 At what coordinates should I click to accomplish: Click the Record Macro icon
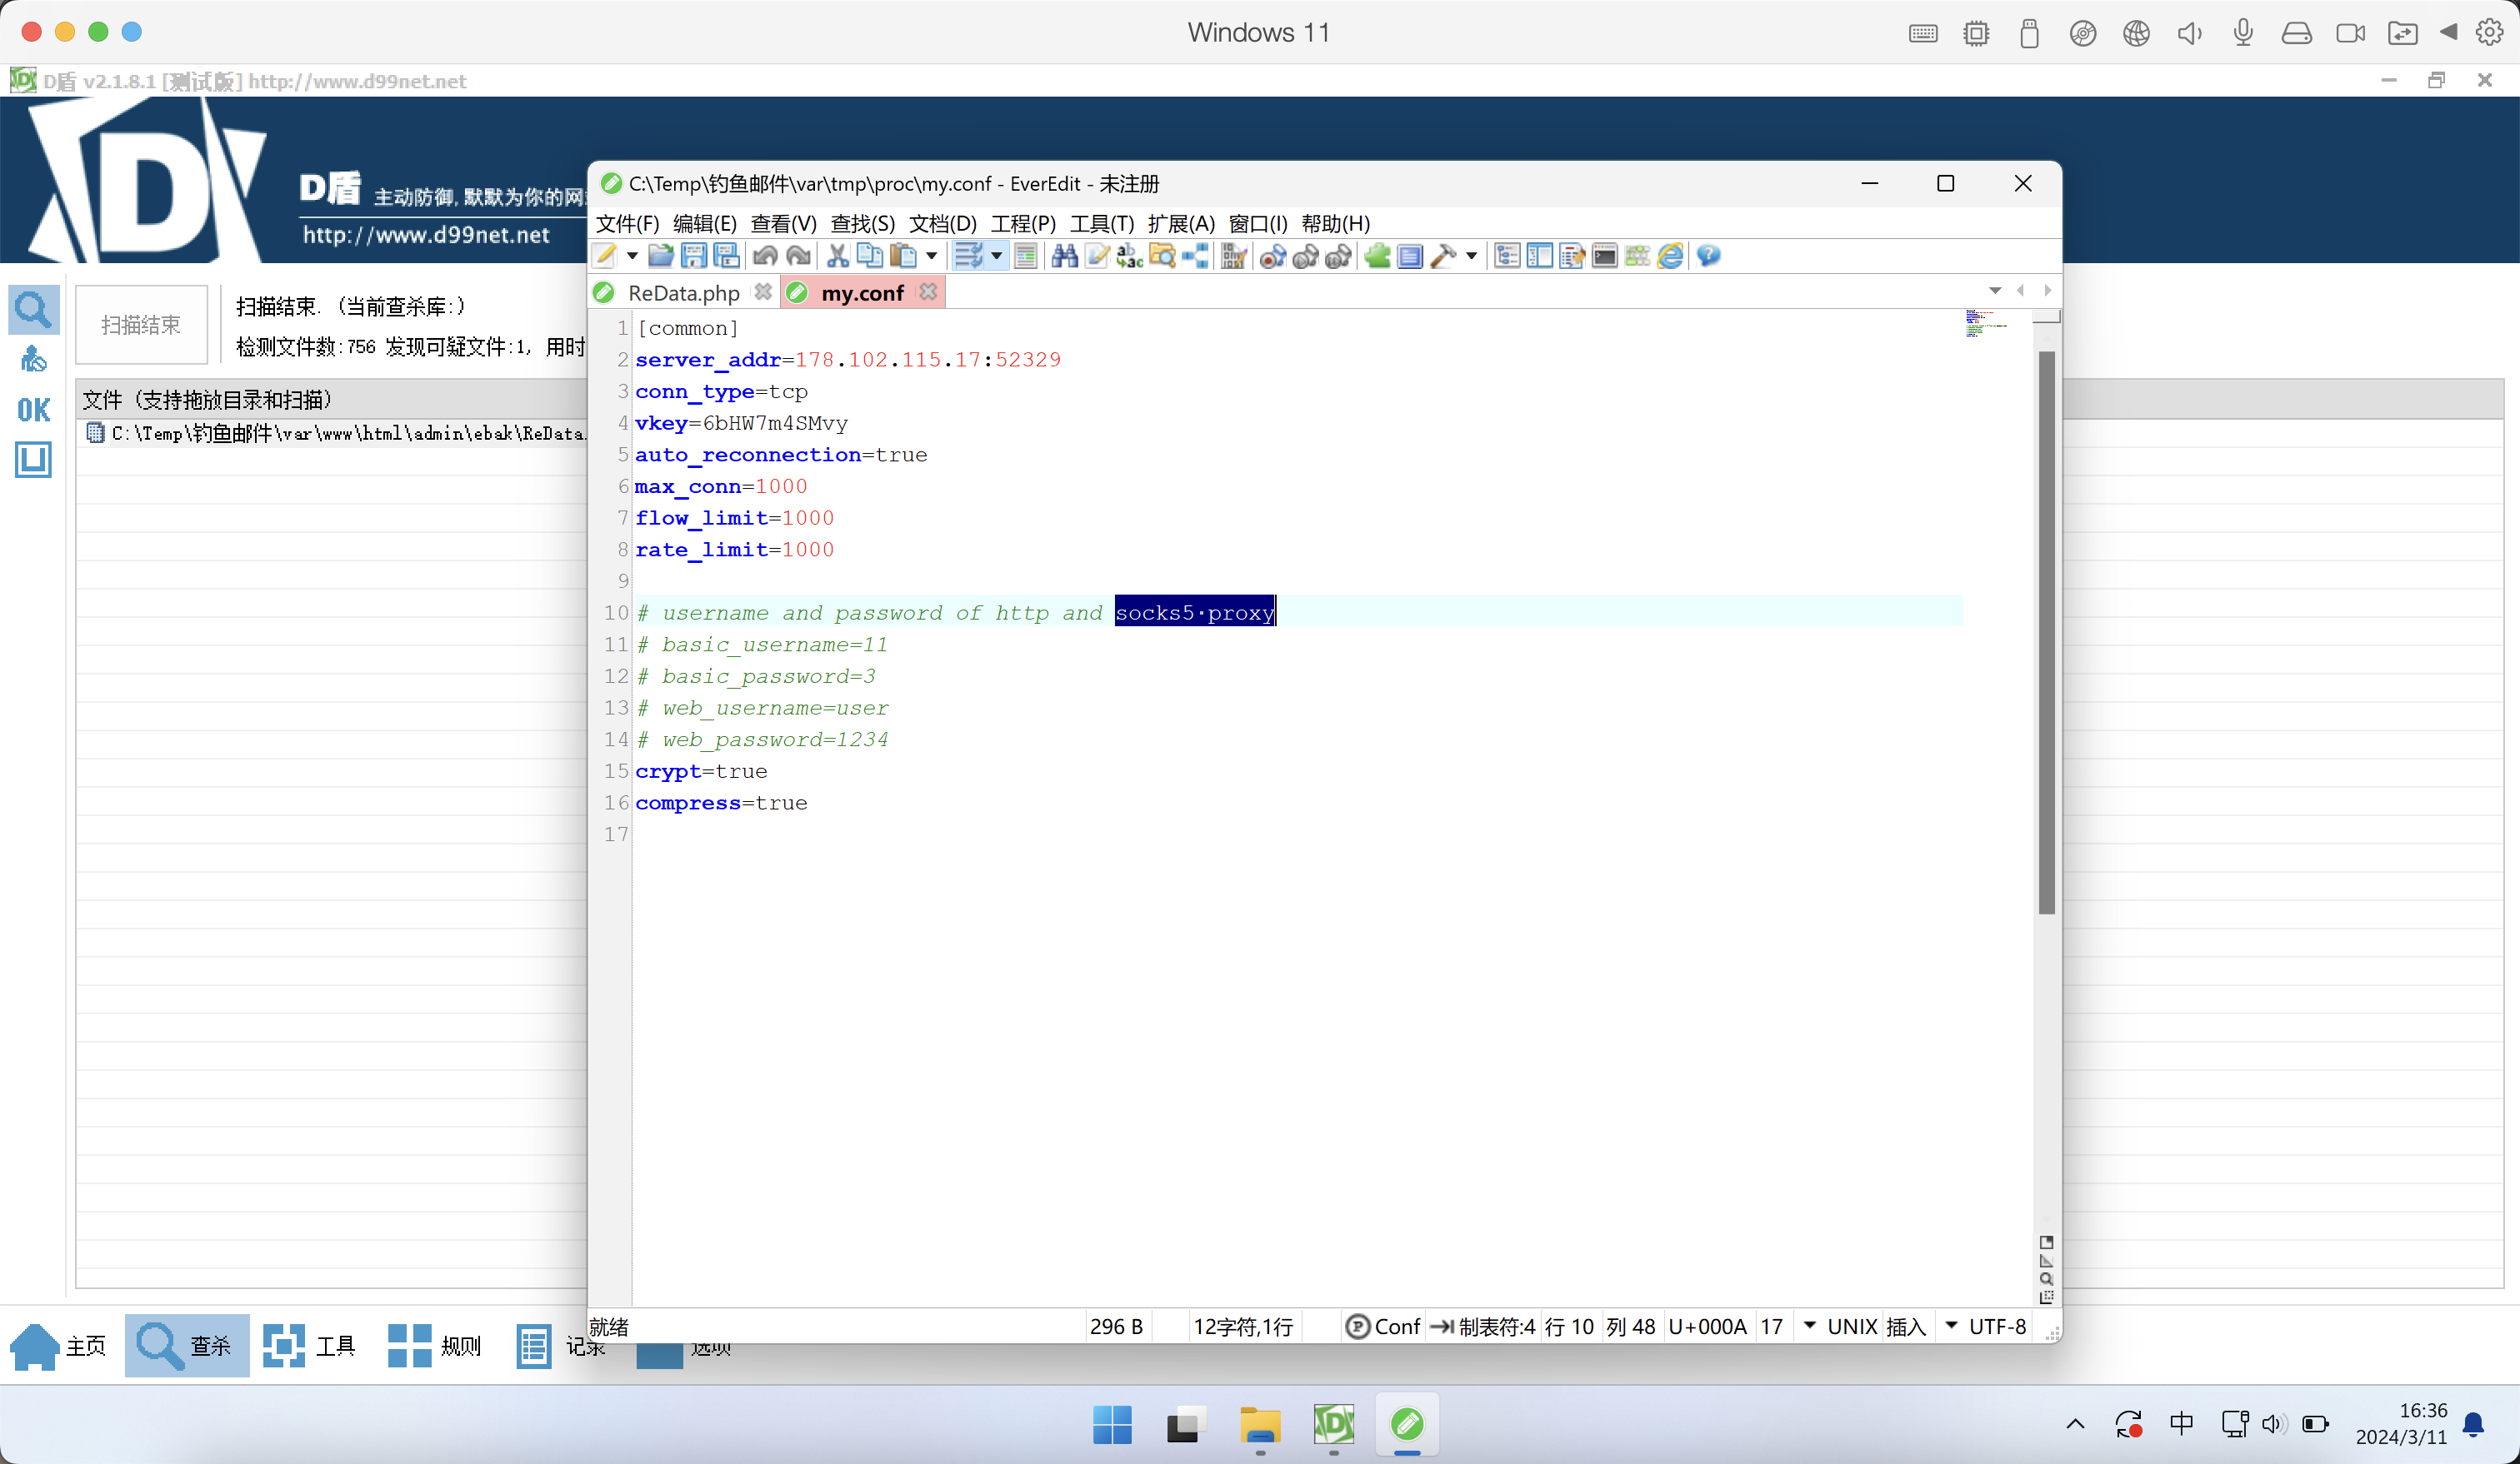tap(1272, 256)
